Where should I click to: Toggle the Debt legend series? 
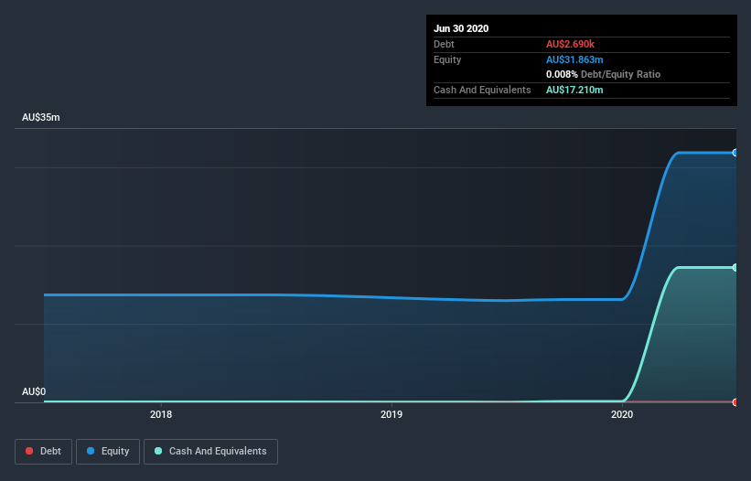pyautogui.click(x=44, y=452)
